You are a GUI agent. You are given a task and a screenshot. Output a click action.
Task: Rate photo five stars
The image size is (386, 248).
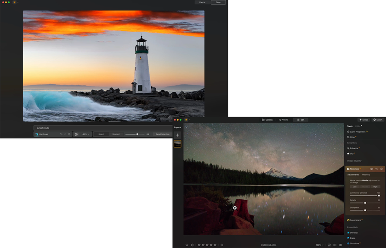[x=215, y=245]
